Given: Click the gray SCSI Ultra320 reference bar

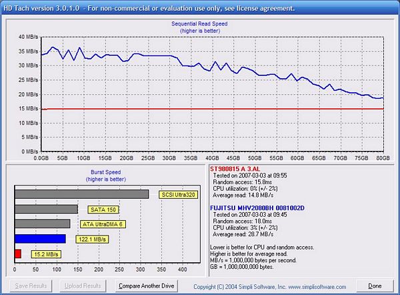Looking at the screenshot, I should pyautogui.click(x=81, y=194).
